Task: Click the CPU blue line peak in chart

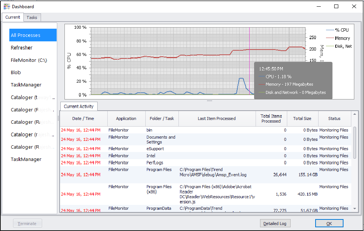Action: 241,79
